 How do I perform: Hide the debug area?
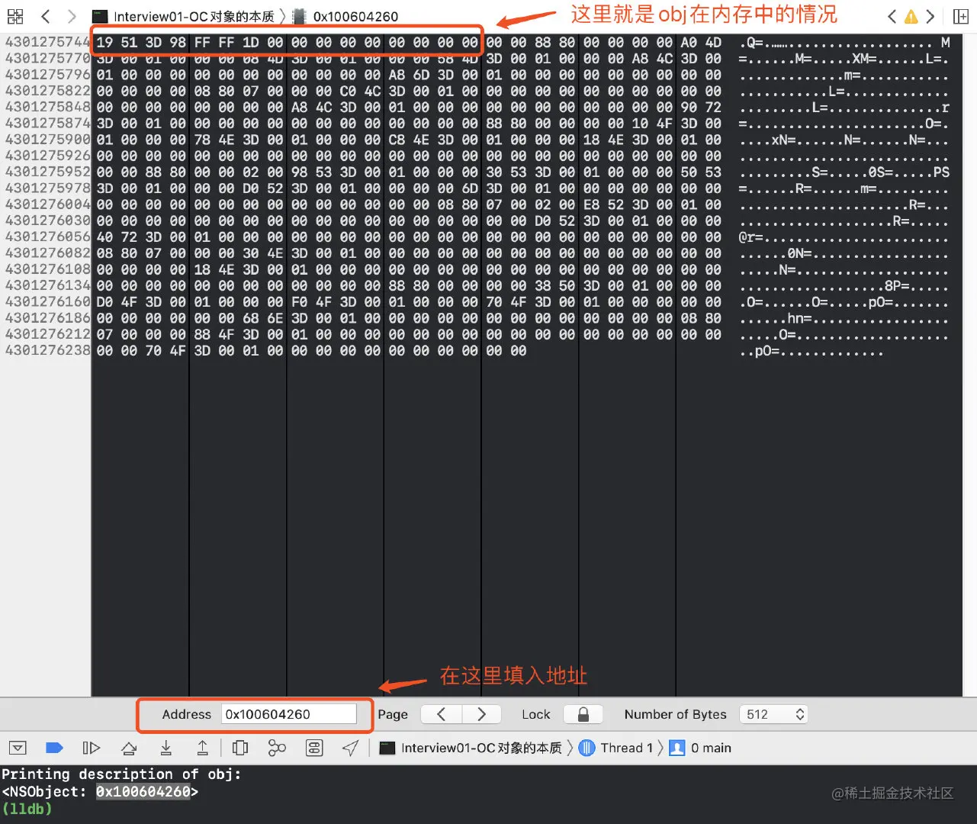point(18,748)
